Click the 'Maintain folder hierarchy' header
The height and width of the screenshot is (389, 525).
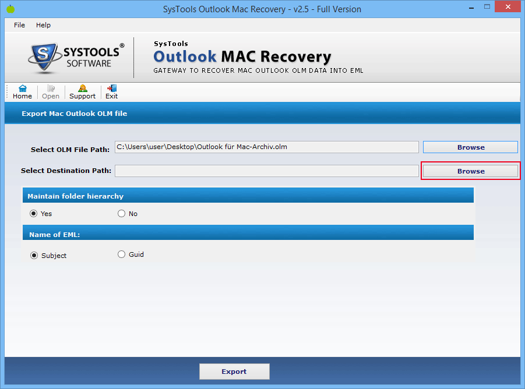248,195
